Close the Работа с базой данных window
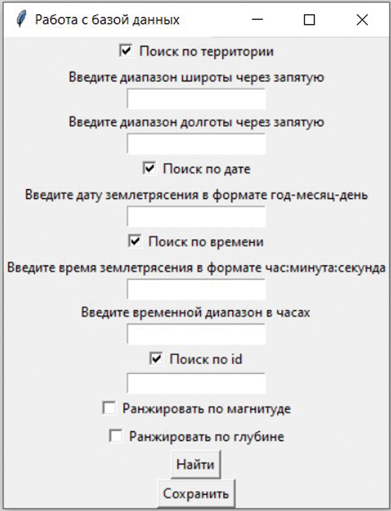This screenshot has height=511, width=391. (362, 20)
